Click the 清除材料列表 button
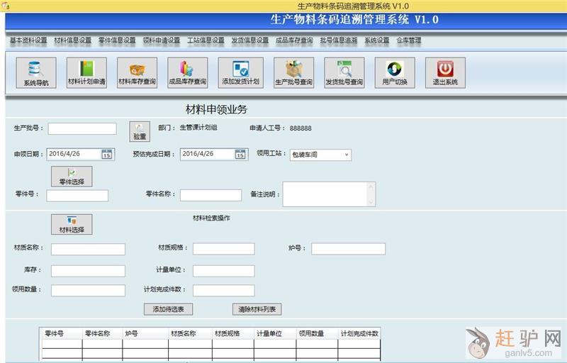The height and width of the screenshot is (363, 567). [257, 309]
